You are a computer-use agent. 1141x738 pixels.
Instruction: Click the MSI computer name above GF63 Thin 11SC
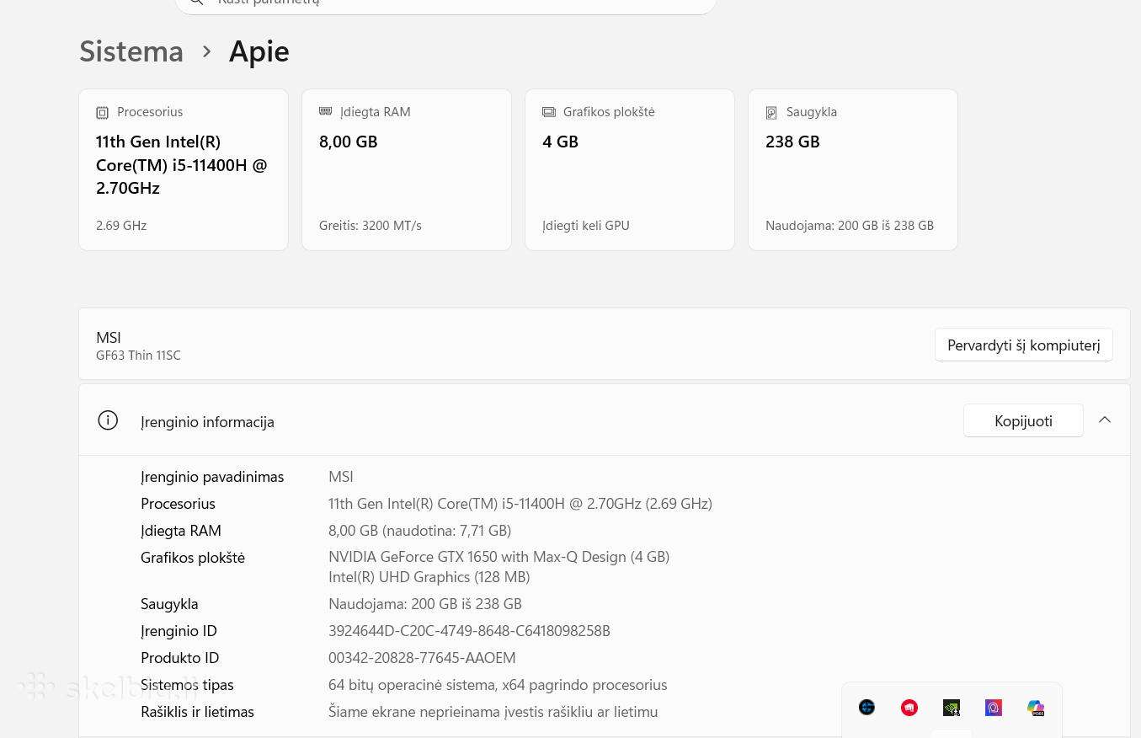pyautogui.click(x=109, y=337)
